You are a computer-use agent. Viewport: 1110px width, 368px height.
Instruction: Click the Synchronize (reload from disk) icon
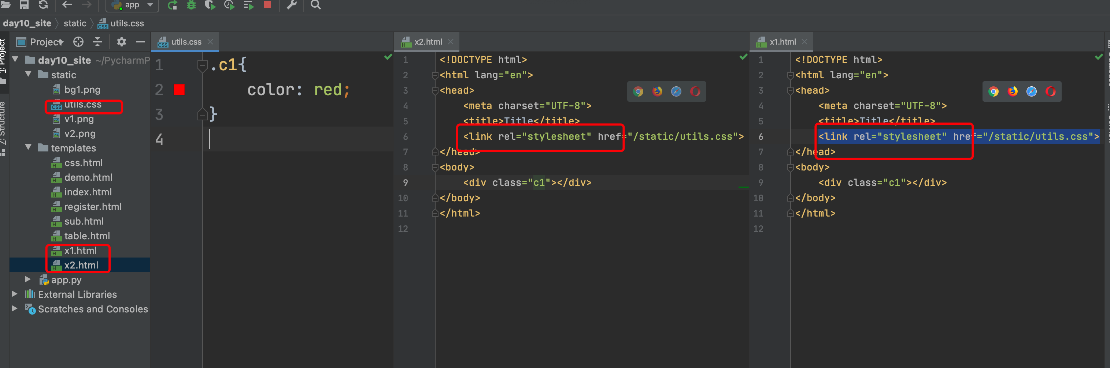[43, 5]
